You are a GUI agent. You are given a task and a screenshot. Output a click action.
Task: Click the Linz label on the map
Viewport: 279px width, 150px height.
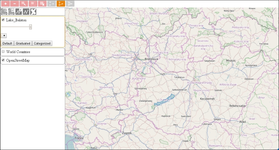[x=90, y=54]
